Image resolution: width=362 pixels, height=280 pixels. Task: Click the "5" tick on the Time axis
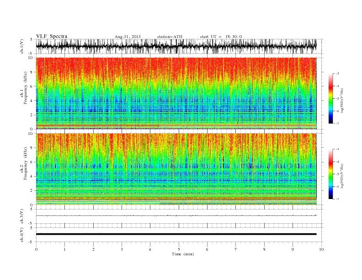tap(179, 249)
